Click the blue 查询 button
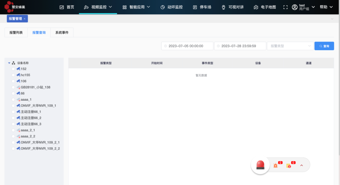Viewport: 340px width, 185px height. click(324, 46)
